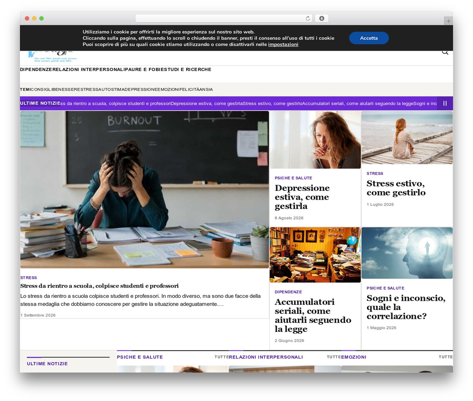
Task: Open the Stress estivo, come gestirlo headline
Action: [396, 188]
